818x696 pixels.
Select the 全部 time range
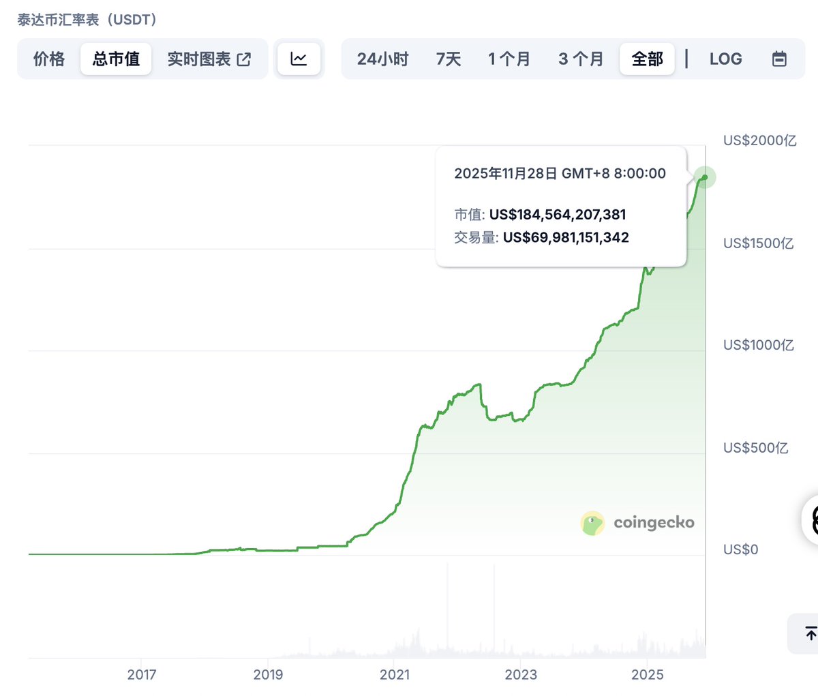coord(647,59)
